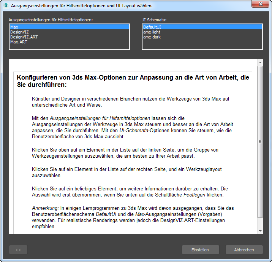
Task: Click the 'Ausgangseinstellungen für Hilfsmitteloptionen:' label
Action: click(51, 20)
